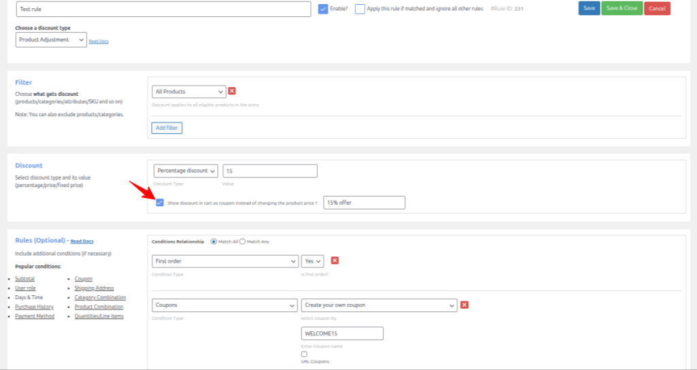Uncheck show discount in cart as coupon
Screen dimensions: 697x370
pyautogui.click(x=159, y=203)
